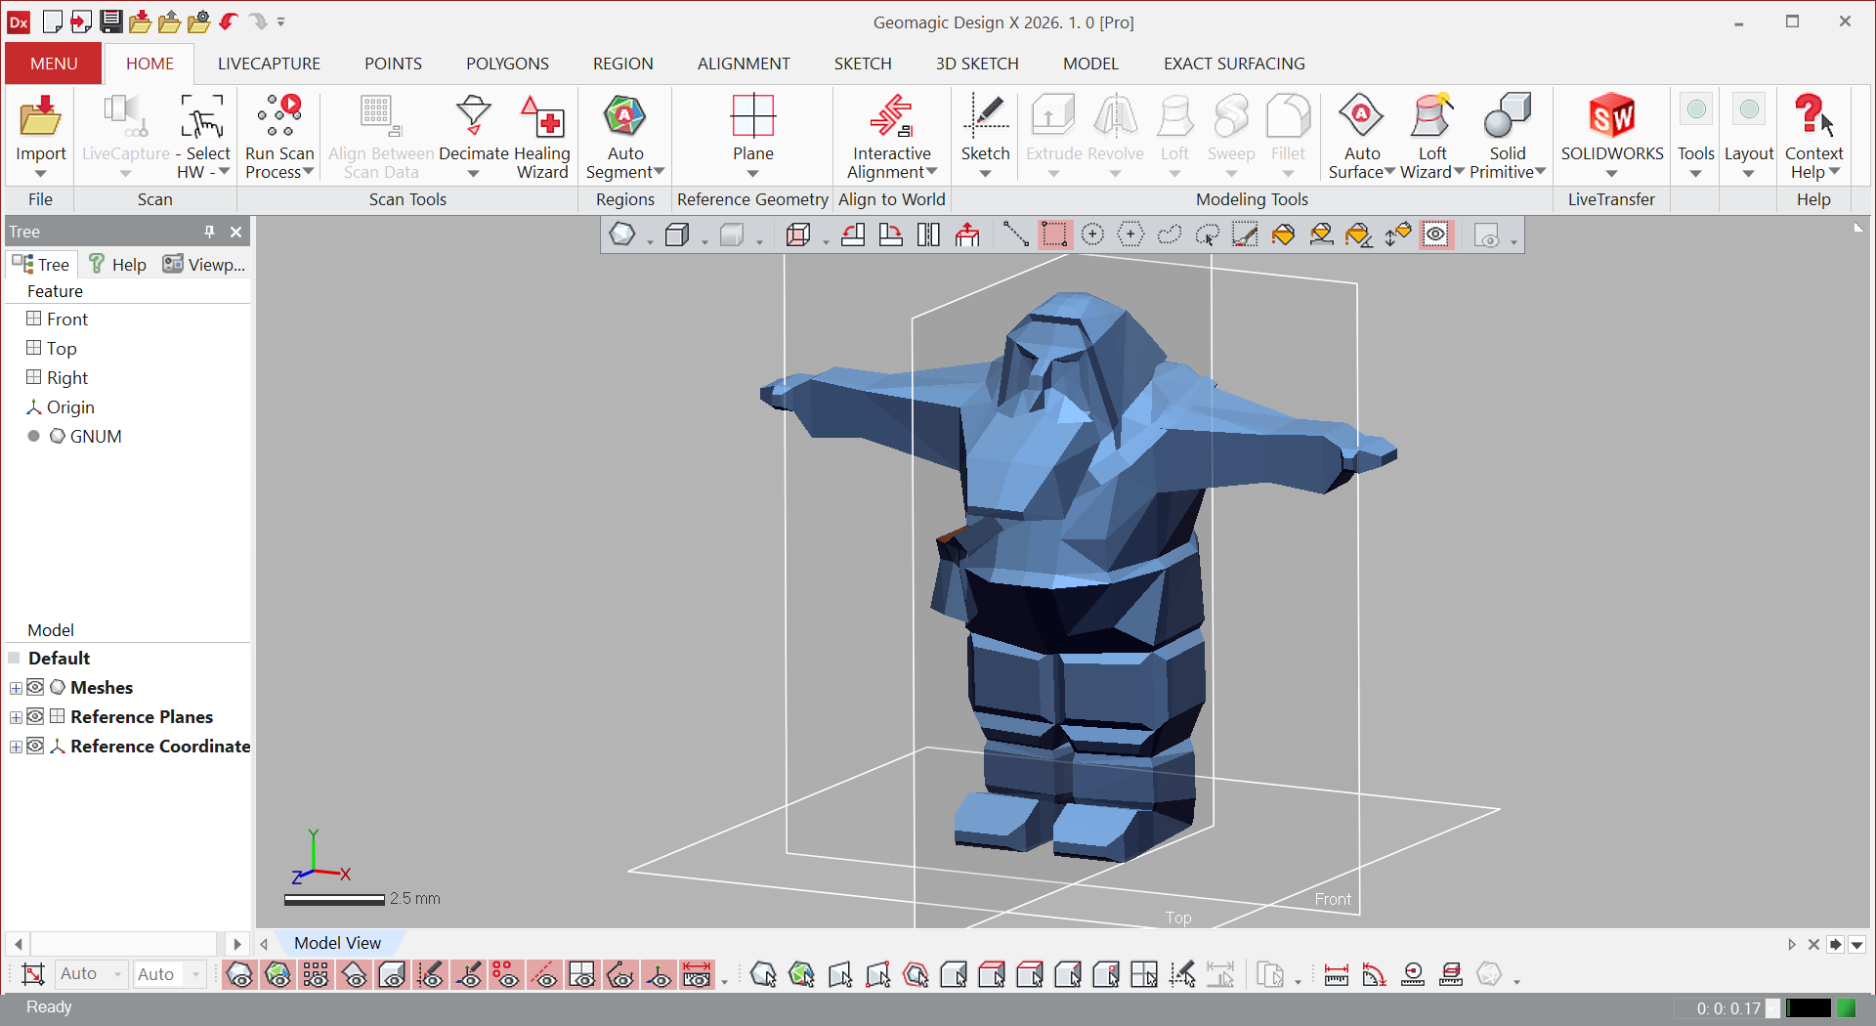Viewport: 1876px width, 1026px height.
Task: Click the green status indicator swatch
Action: (1846, 1007)
